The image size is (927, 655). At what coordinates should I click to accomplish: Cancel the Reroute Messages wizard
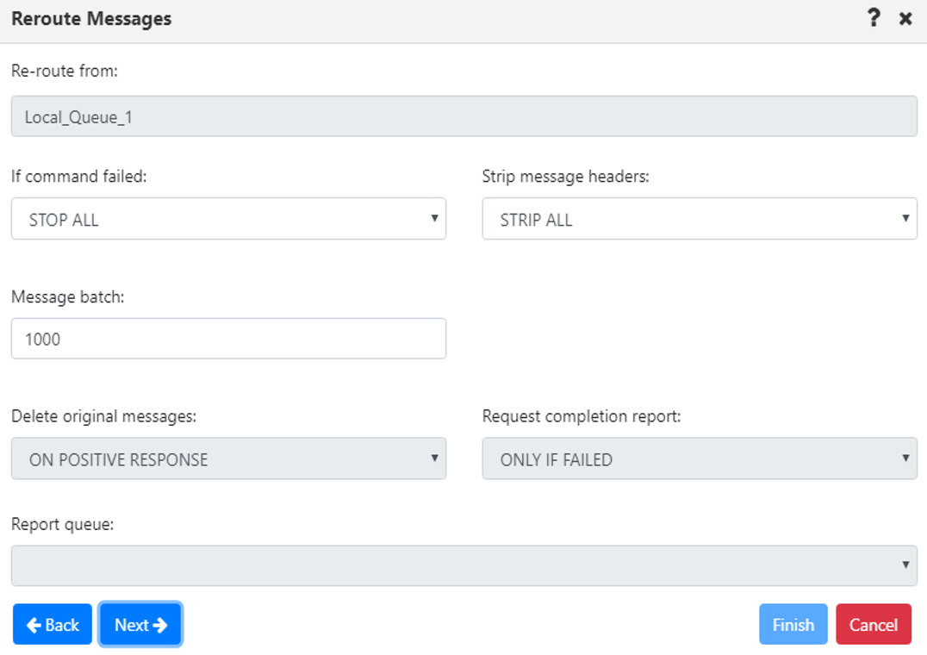pos(874,624)
